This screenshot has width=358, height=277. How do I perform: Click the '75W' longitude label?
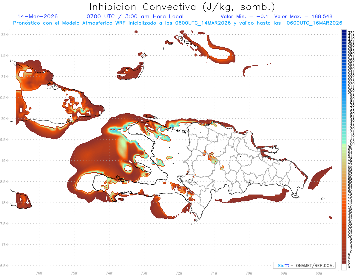coord(74,273)
